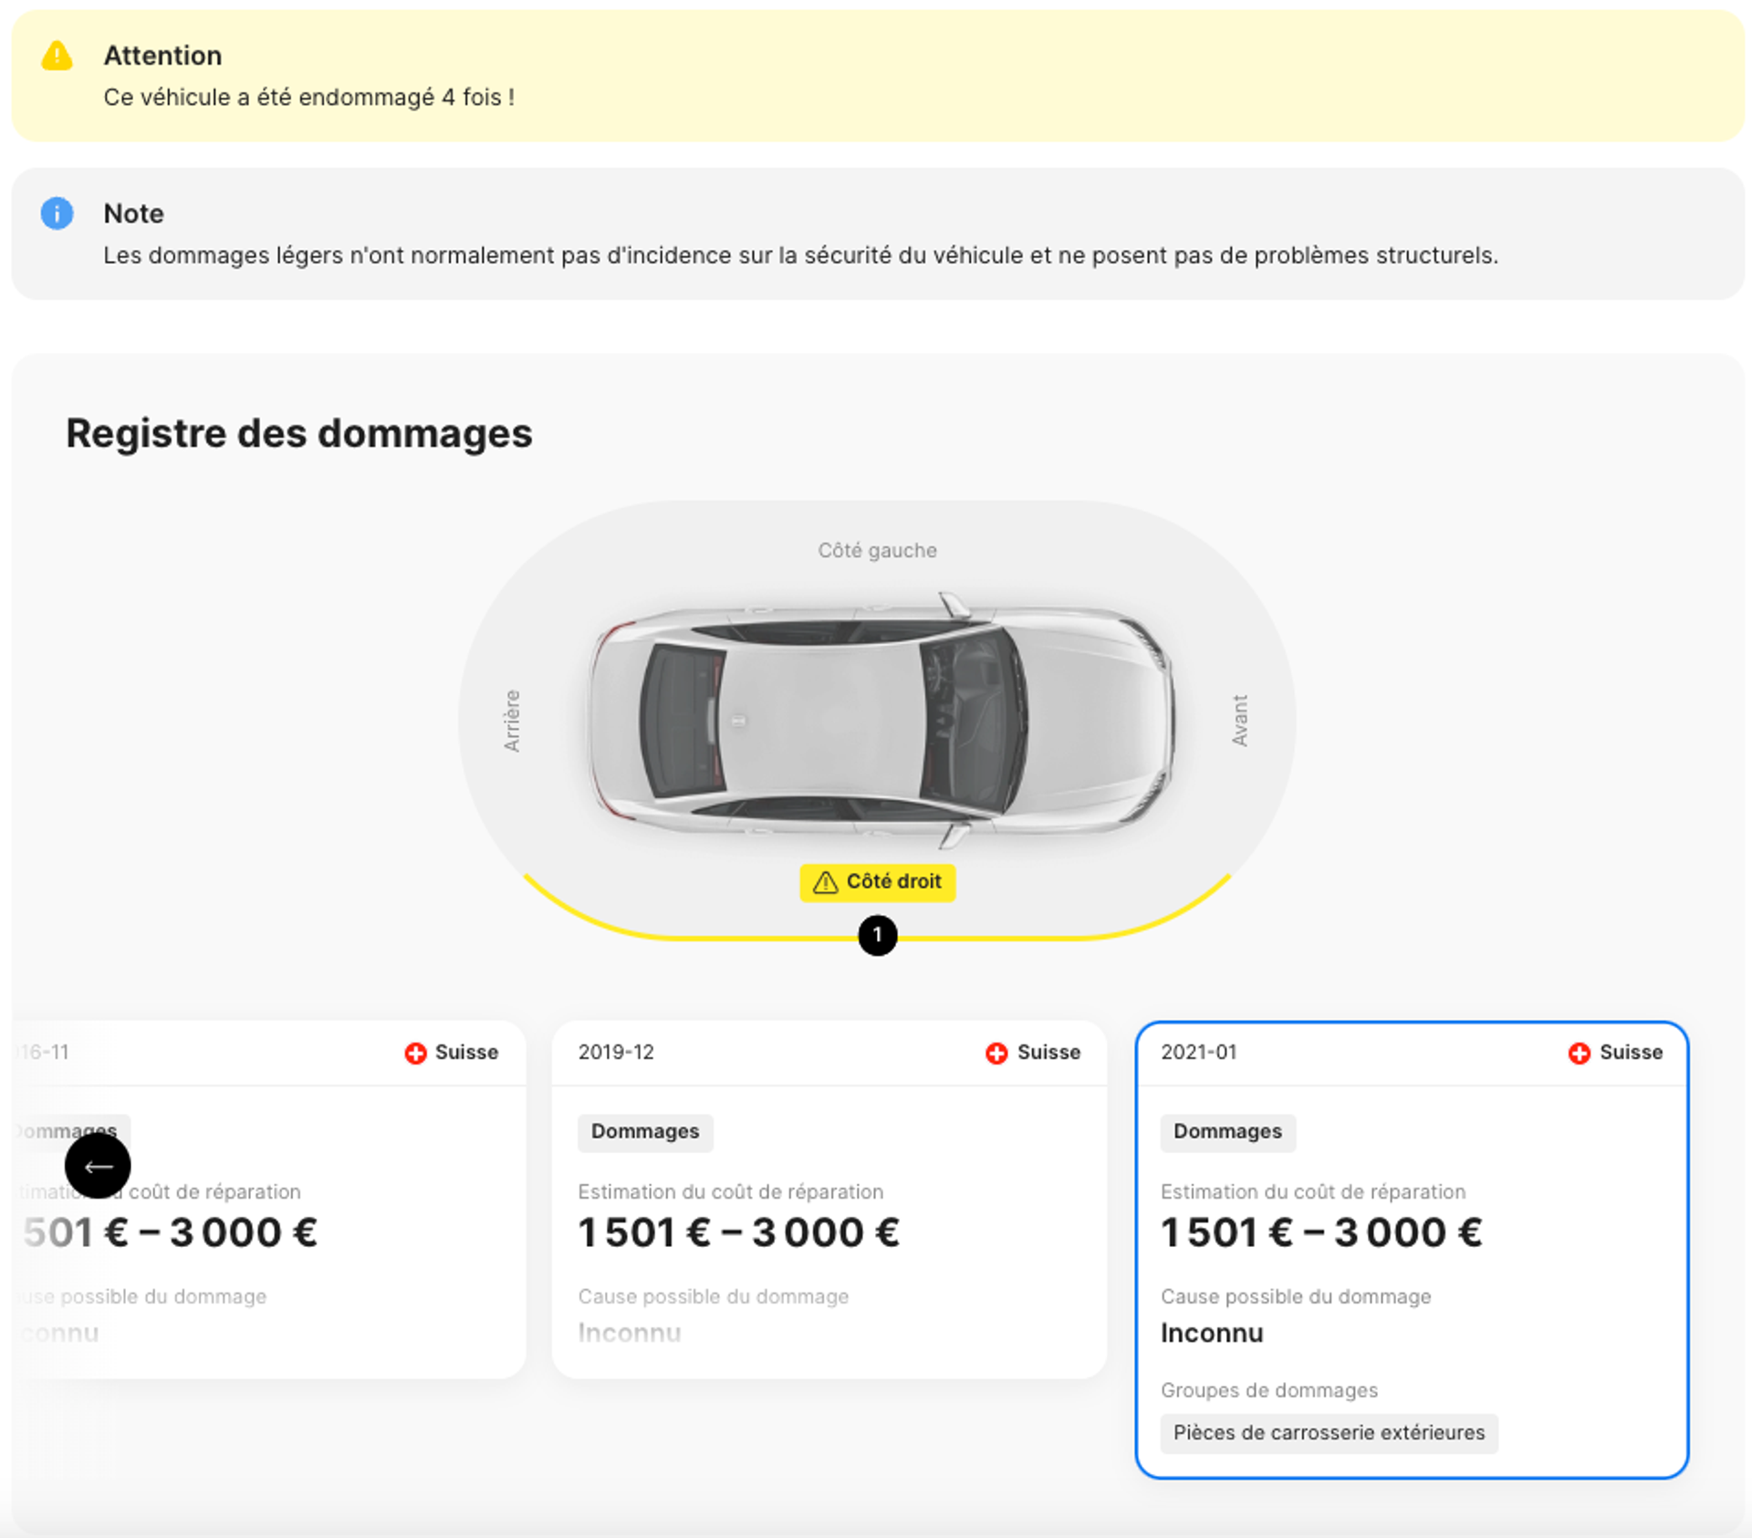1752x1538 pixels.
Task: Click the blue Note information icon
Action: click(57, 213)
